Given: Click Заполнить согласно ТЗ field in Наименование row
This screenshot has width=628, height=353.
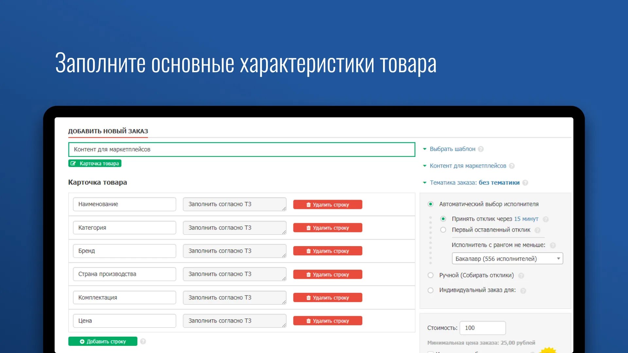Looking at the screenshot, I should coord(235,204).
